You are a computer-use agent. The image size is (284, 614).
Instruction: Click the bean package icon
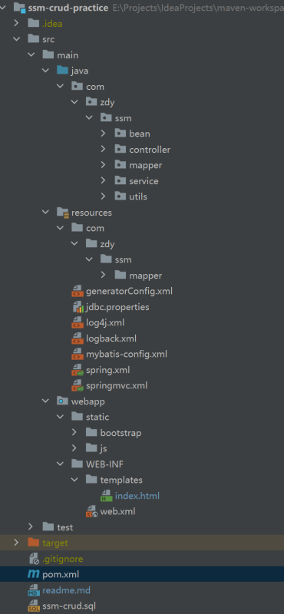pos(121,134)
